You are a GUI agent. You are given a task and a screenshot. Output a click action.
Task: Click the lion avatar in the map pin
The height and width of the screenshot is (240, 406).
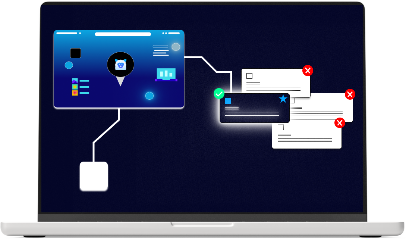tap(120, 65)
